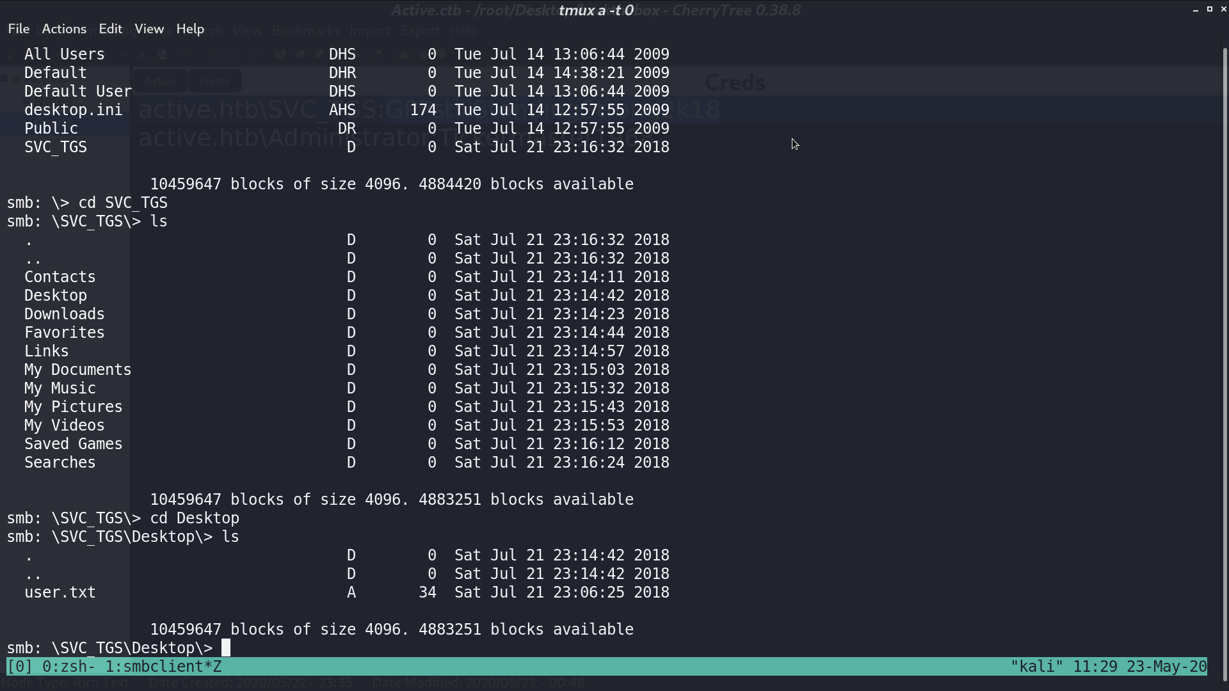Click the Saved Games directory entry

[x=74, y=444]
